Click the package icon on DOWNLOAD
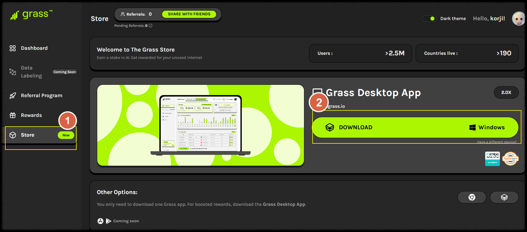527x232 pixels. click(x=330, y=127)
